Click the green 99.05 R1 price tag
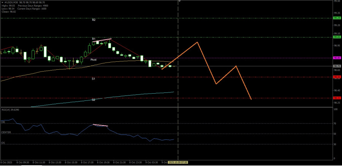Viewport: 342px width, 166px height. click(337, 37)
